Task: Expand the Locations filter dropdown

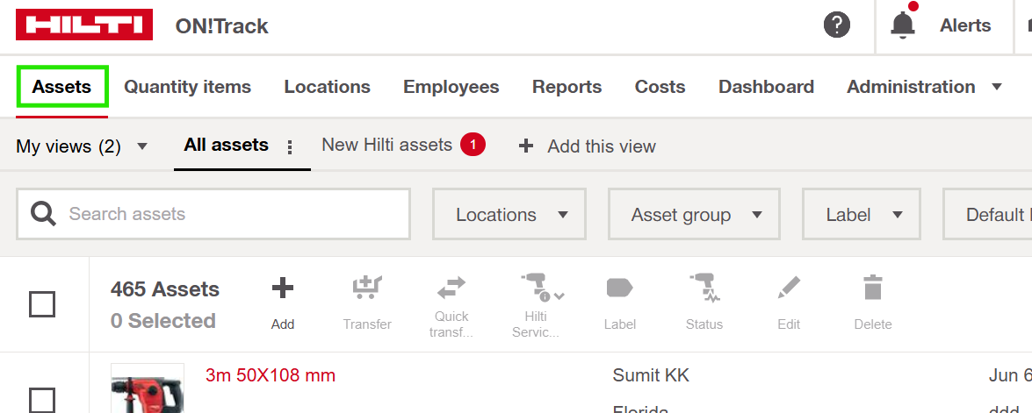Action: tap(509, 215)
